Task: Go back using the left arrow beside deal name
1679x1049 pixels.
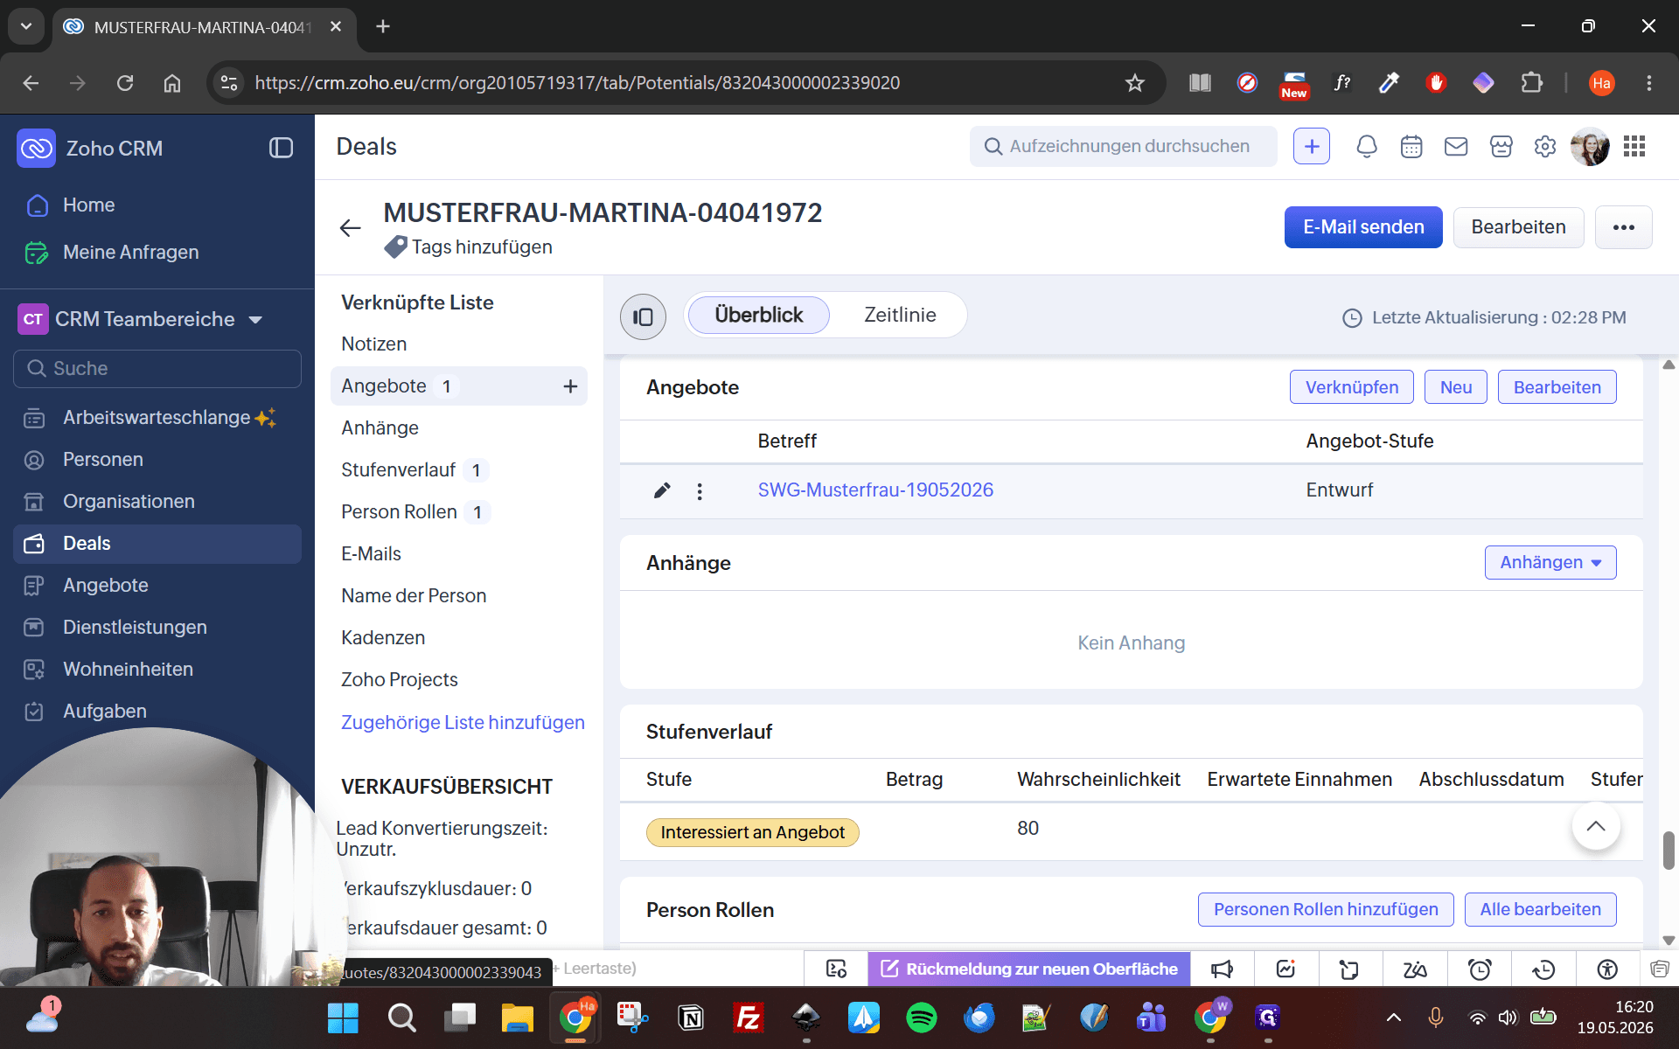Action: click(350, 228)
